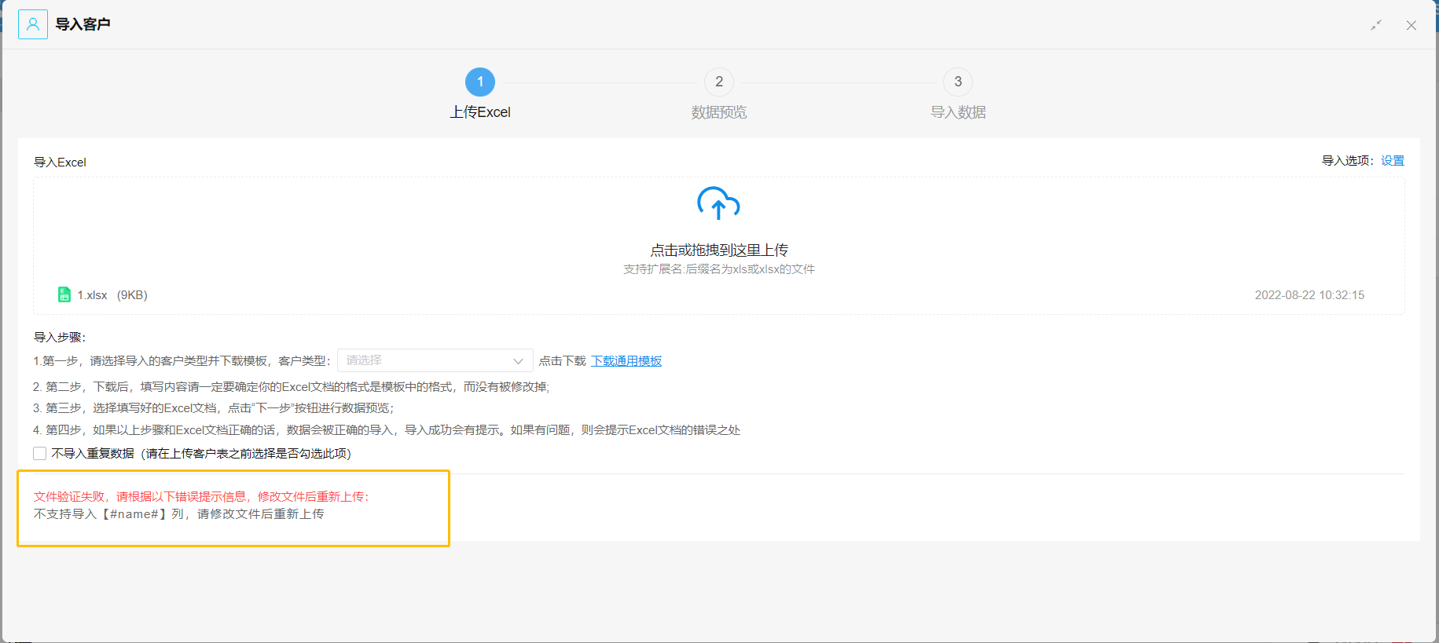Enable the 不导入重复数据 checkbox
The image size is (1439, 643).
(x=40, y=453)
